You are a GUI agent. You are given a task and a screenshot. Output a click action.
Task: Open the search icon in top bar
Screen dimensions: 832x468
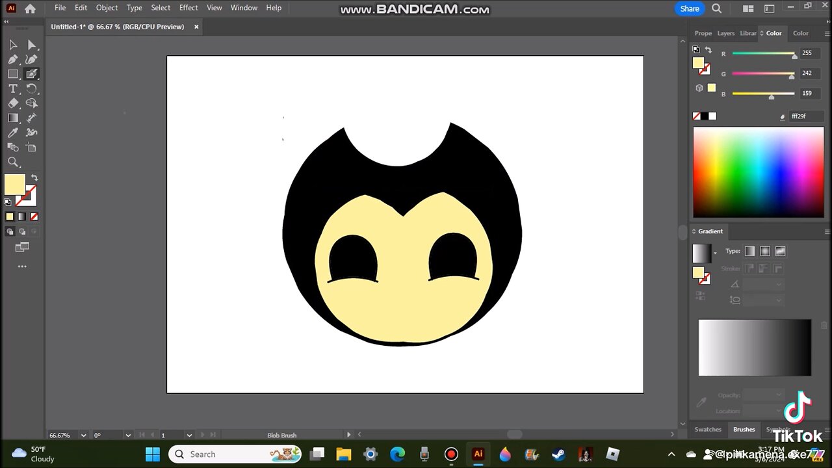716,8
